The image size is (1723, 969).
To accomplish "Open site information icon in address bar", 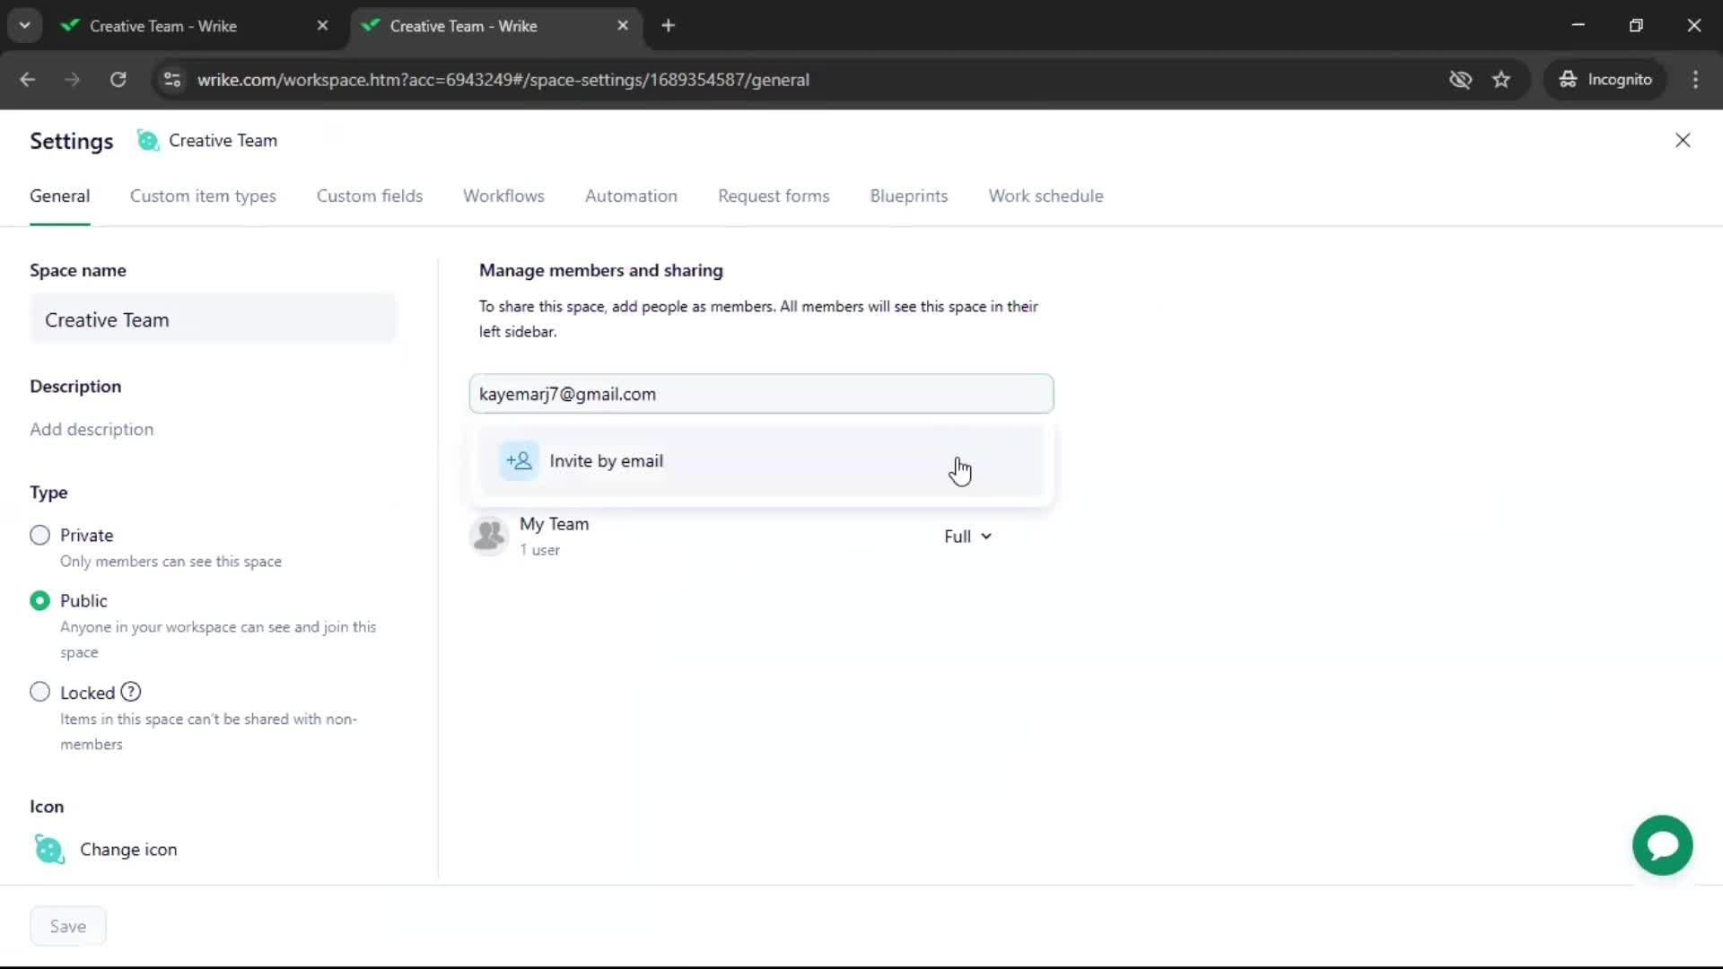I will coord(172,80).
